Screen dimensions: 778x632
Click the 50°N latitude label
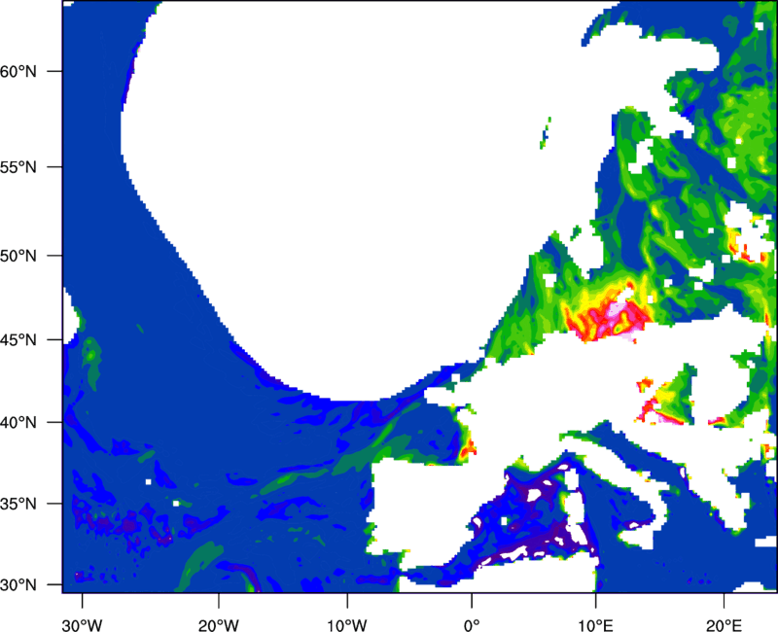18,256
